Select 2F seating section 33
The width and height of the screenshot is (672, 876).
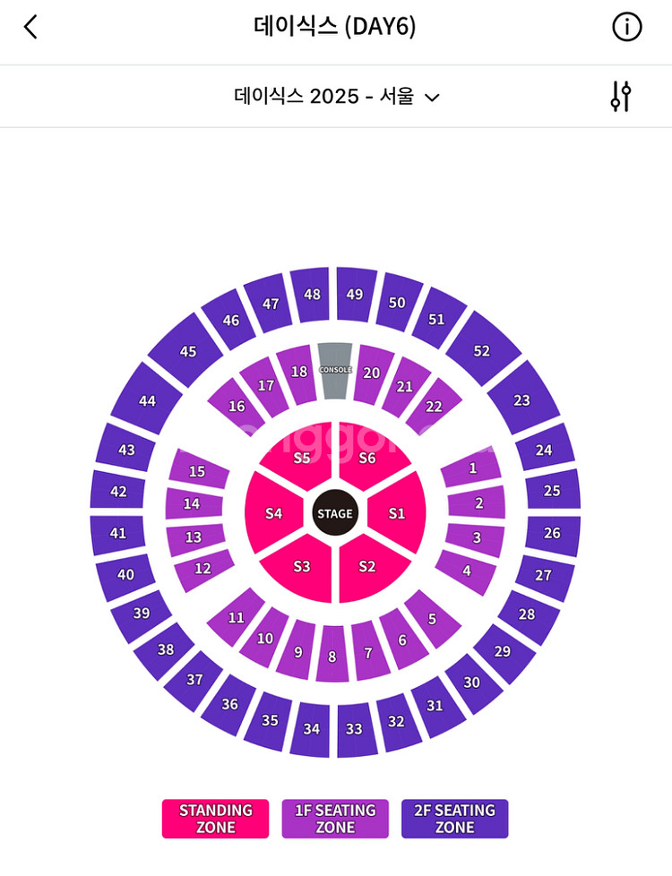pyautogui.click(x=354, y=728)
